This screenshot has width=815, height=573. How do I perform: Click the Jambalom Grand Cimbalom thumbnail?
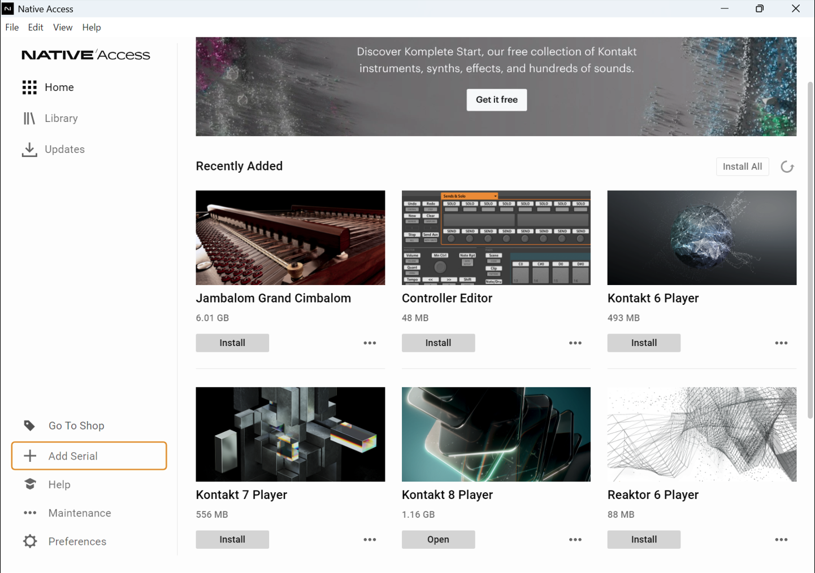click(291, 238)
